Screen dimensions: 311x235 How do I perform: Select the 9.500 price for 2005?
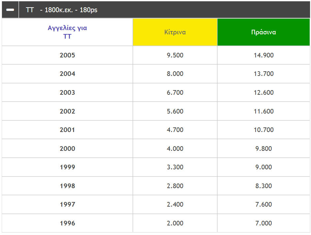(x=175, y=55)
